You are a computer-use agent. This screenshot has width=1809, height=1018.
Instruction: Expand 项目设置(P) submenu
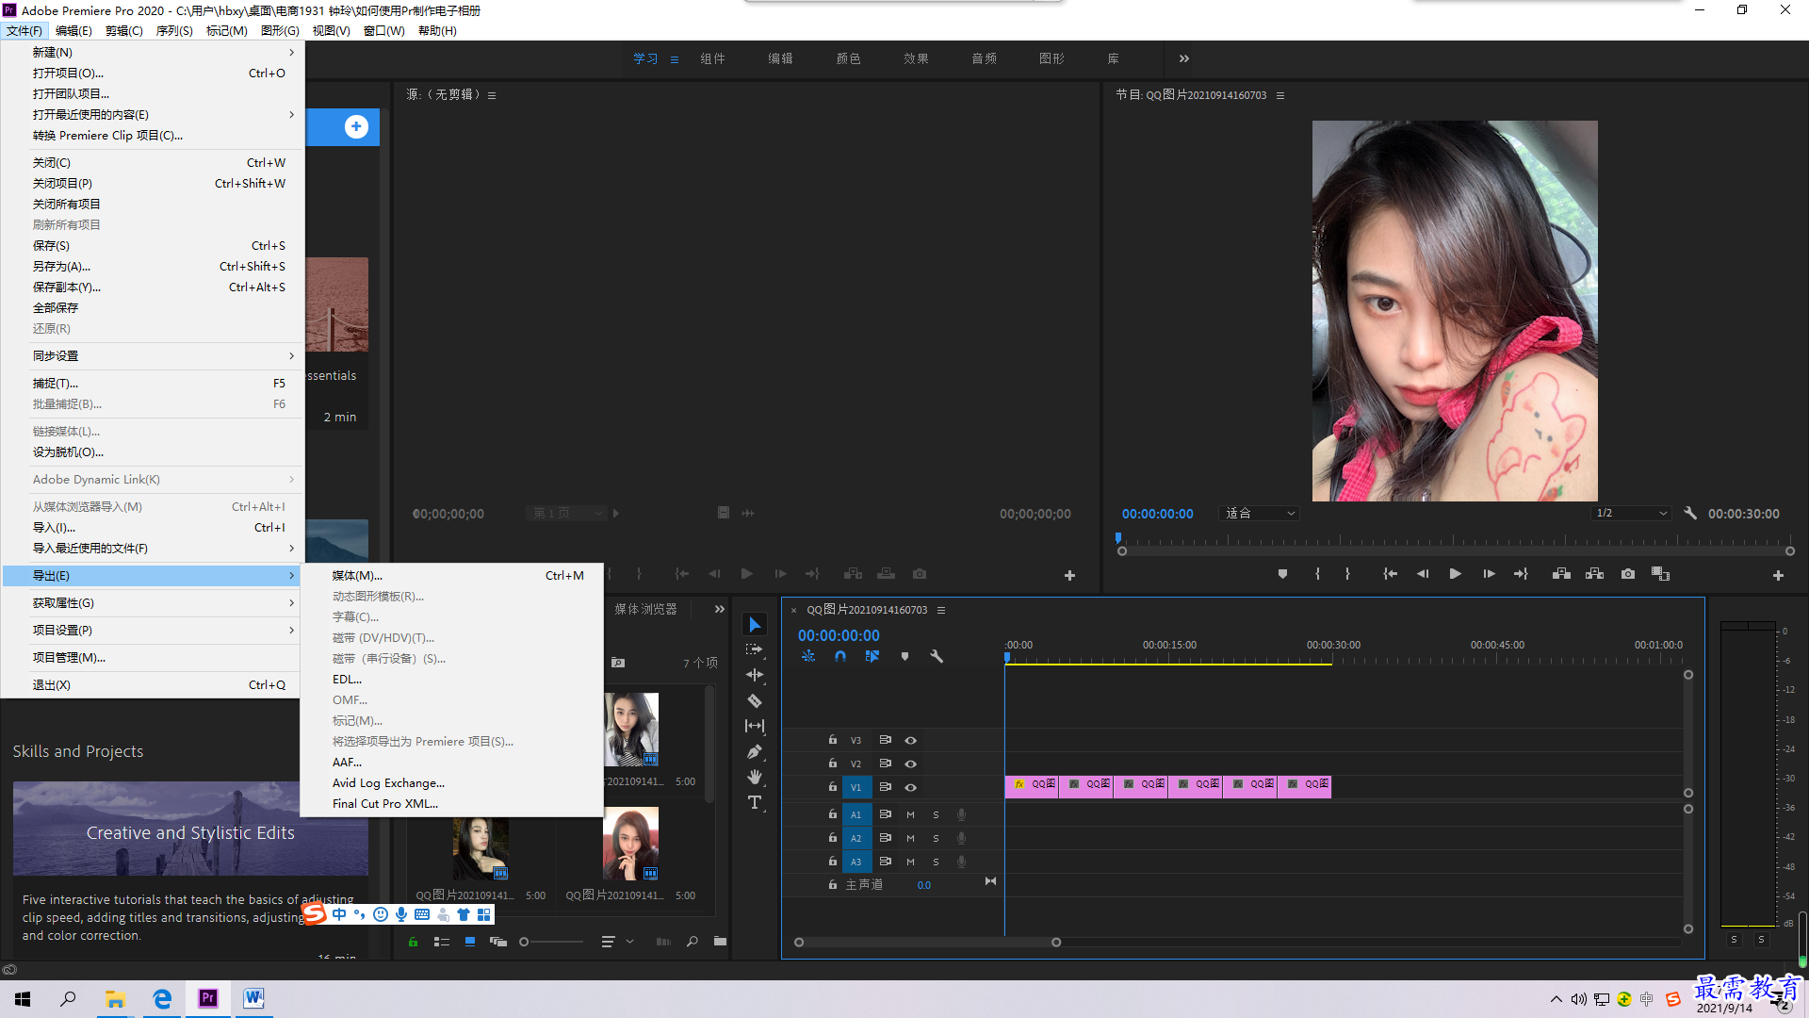[153, 630]
